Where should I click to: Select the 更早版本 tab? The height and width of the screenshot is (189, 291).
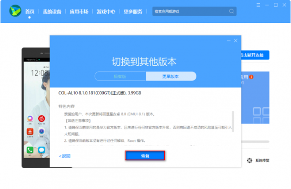(x=171, y=76)
